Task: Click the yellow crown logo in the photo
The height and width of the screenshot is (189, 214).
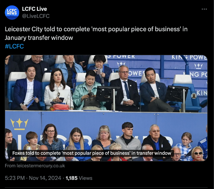Action: 19,124
